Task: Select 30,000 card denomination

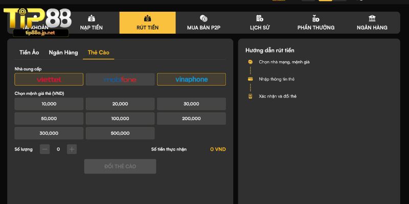Action: pyautogui.click(x=191, y=104)
